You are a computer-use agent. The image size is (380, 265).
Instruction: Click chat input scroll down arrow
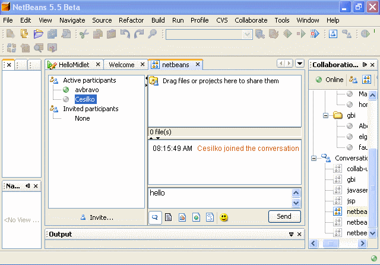pyautogui.click(x=296, y=203)
